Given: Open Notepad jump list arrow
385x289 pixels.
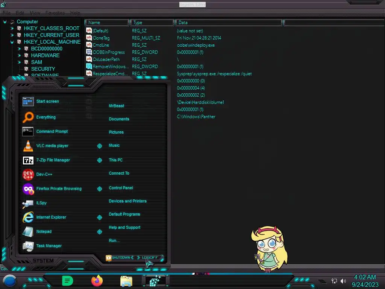Looking at the screenshot, I should (x=99, y=232).
